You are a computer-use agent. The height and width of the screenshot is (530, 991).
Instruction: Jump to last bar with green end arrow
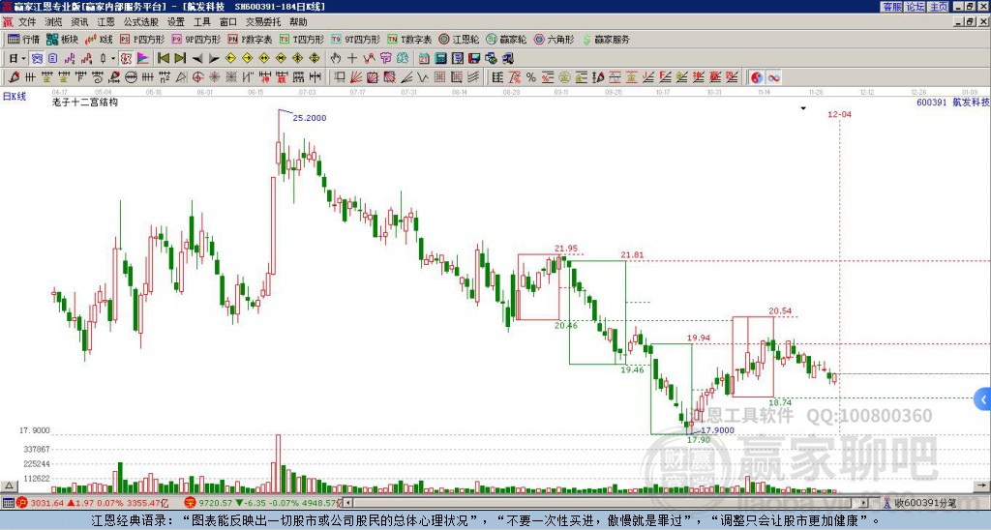point(180,58)
